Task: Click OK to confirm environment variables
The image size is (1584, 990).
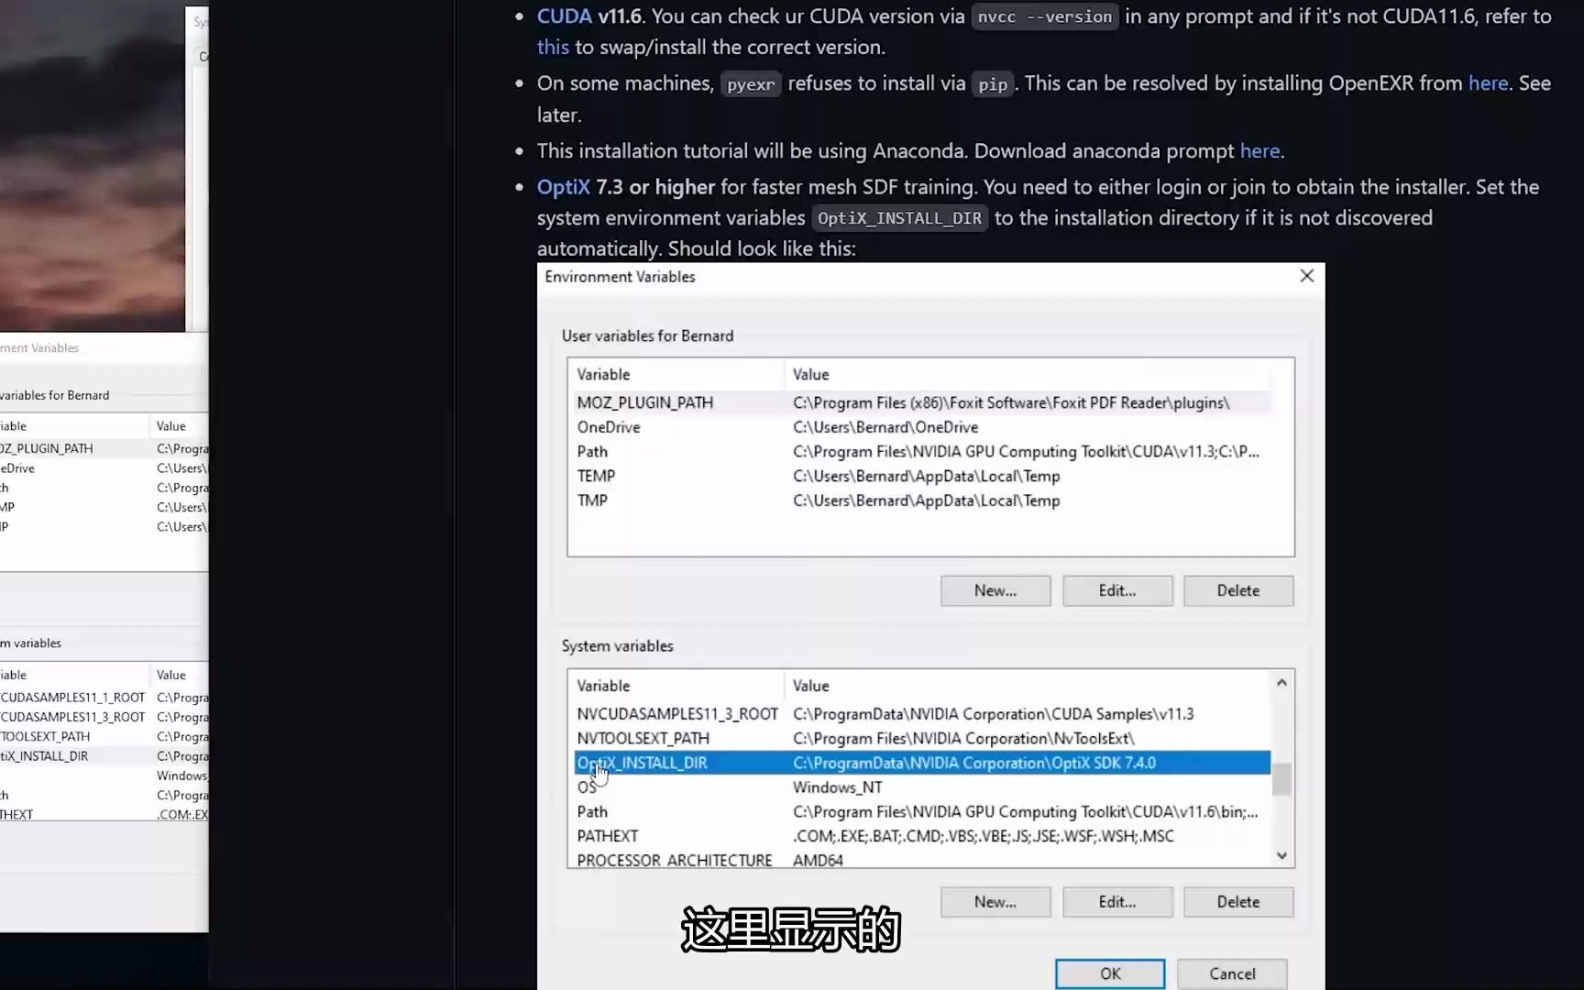Action: [1109, 973]
